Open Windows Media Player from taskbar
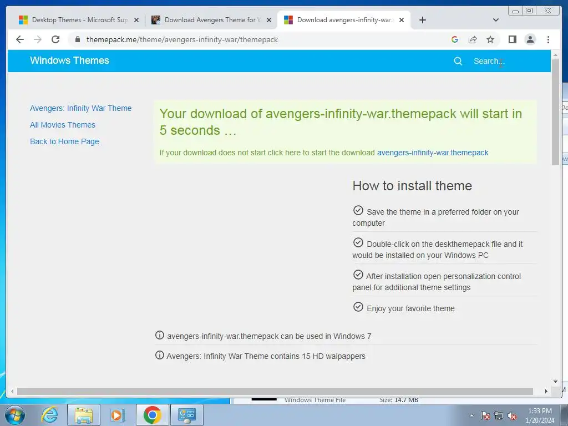 118,415
